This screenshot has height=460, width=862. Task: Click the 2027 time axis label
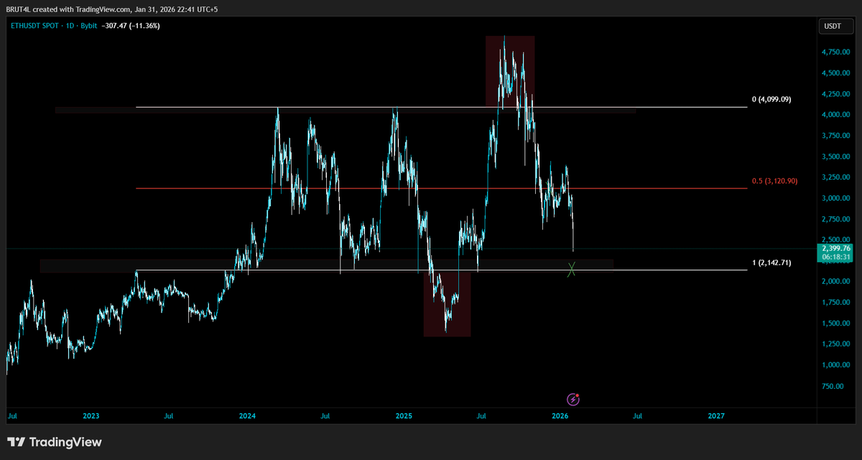(716, 415)
